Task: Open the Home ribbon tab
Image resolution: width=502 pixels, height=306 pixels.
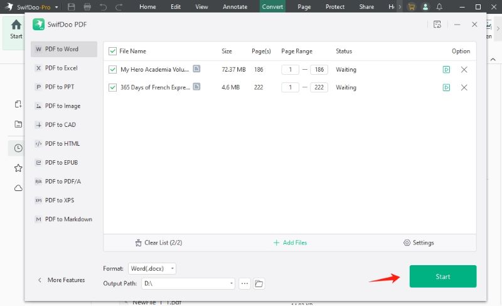Action: 147,7
